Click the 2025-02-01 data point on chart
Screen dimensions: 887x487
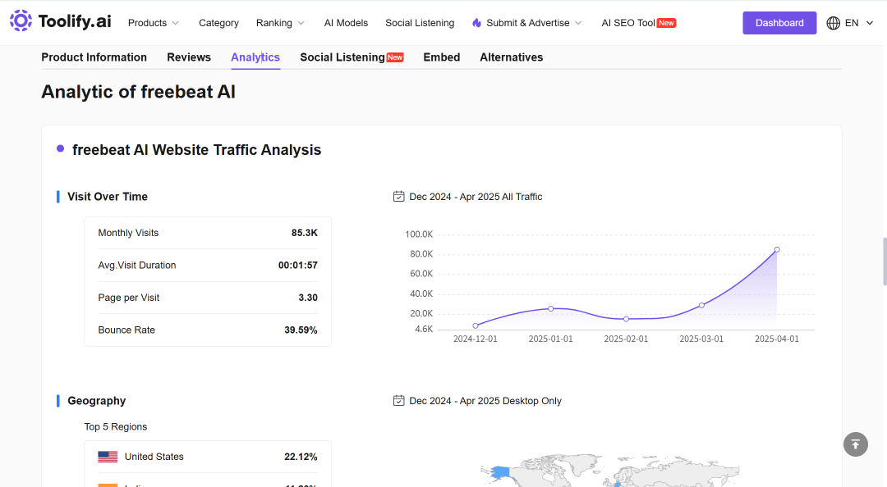[626, 319]
